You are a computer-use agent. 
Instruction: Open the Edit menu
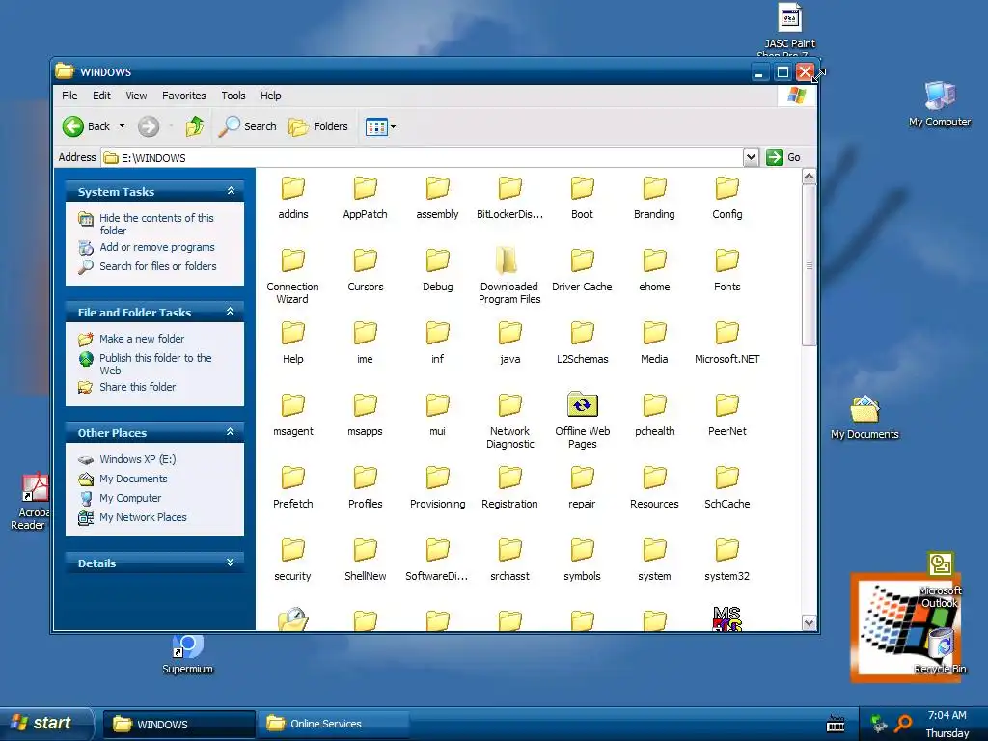pos(101,96)
